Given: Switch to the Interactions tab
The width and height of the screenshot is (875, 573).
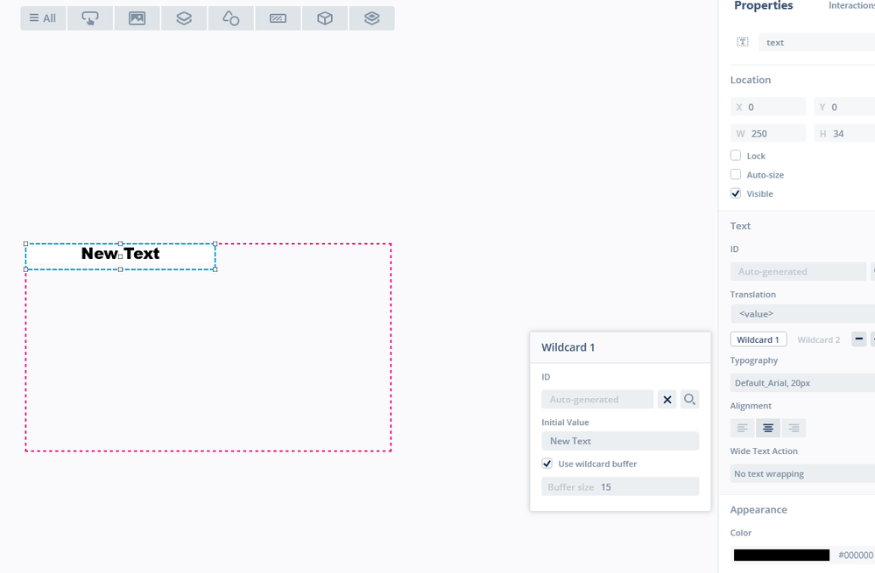Looking at the screenshot, I should [x=851, y=5].
